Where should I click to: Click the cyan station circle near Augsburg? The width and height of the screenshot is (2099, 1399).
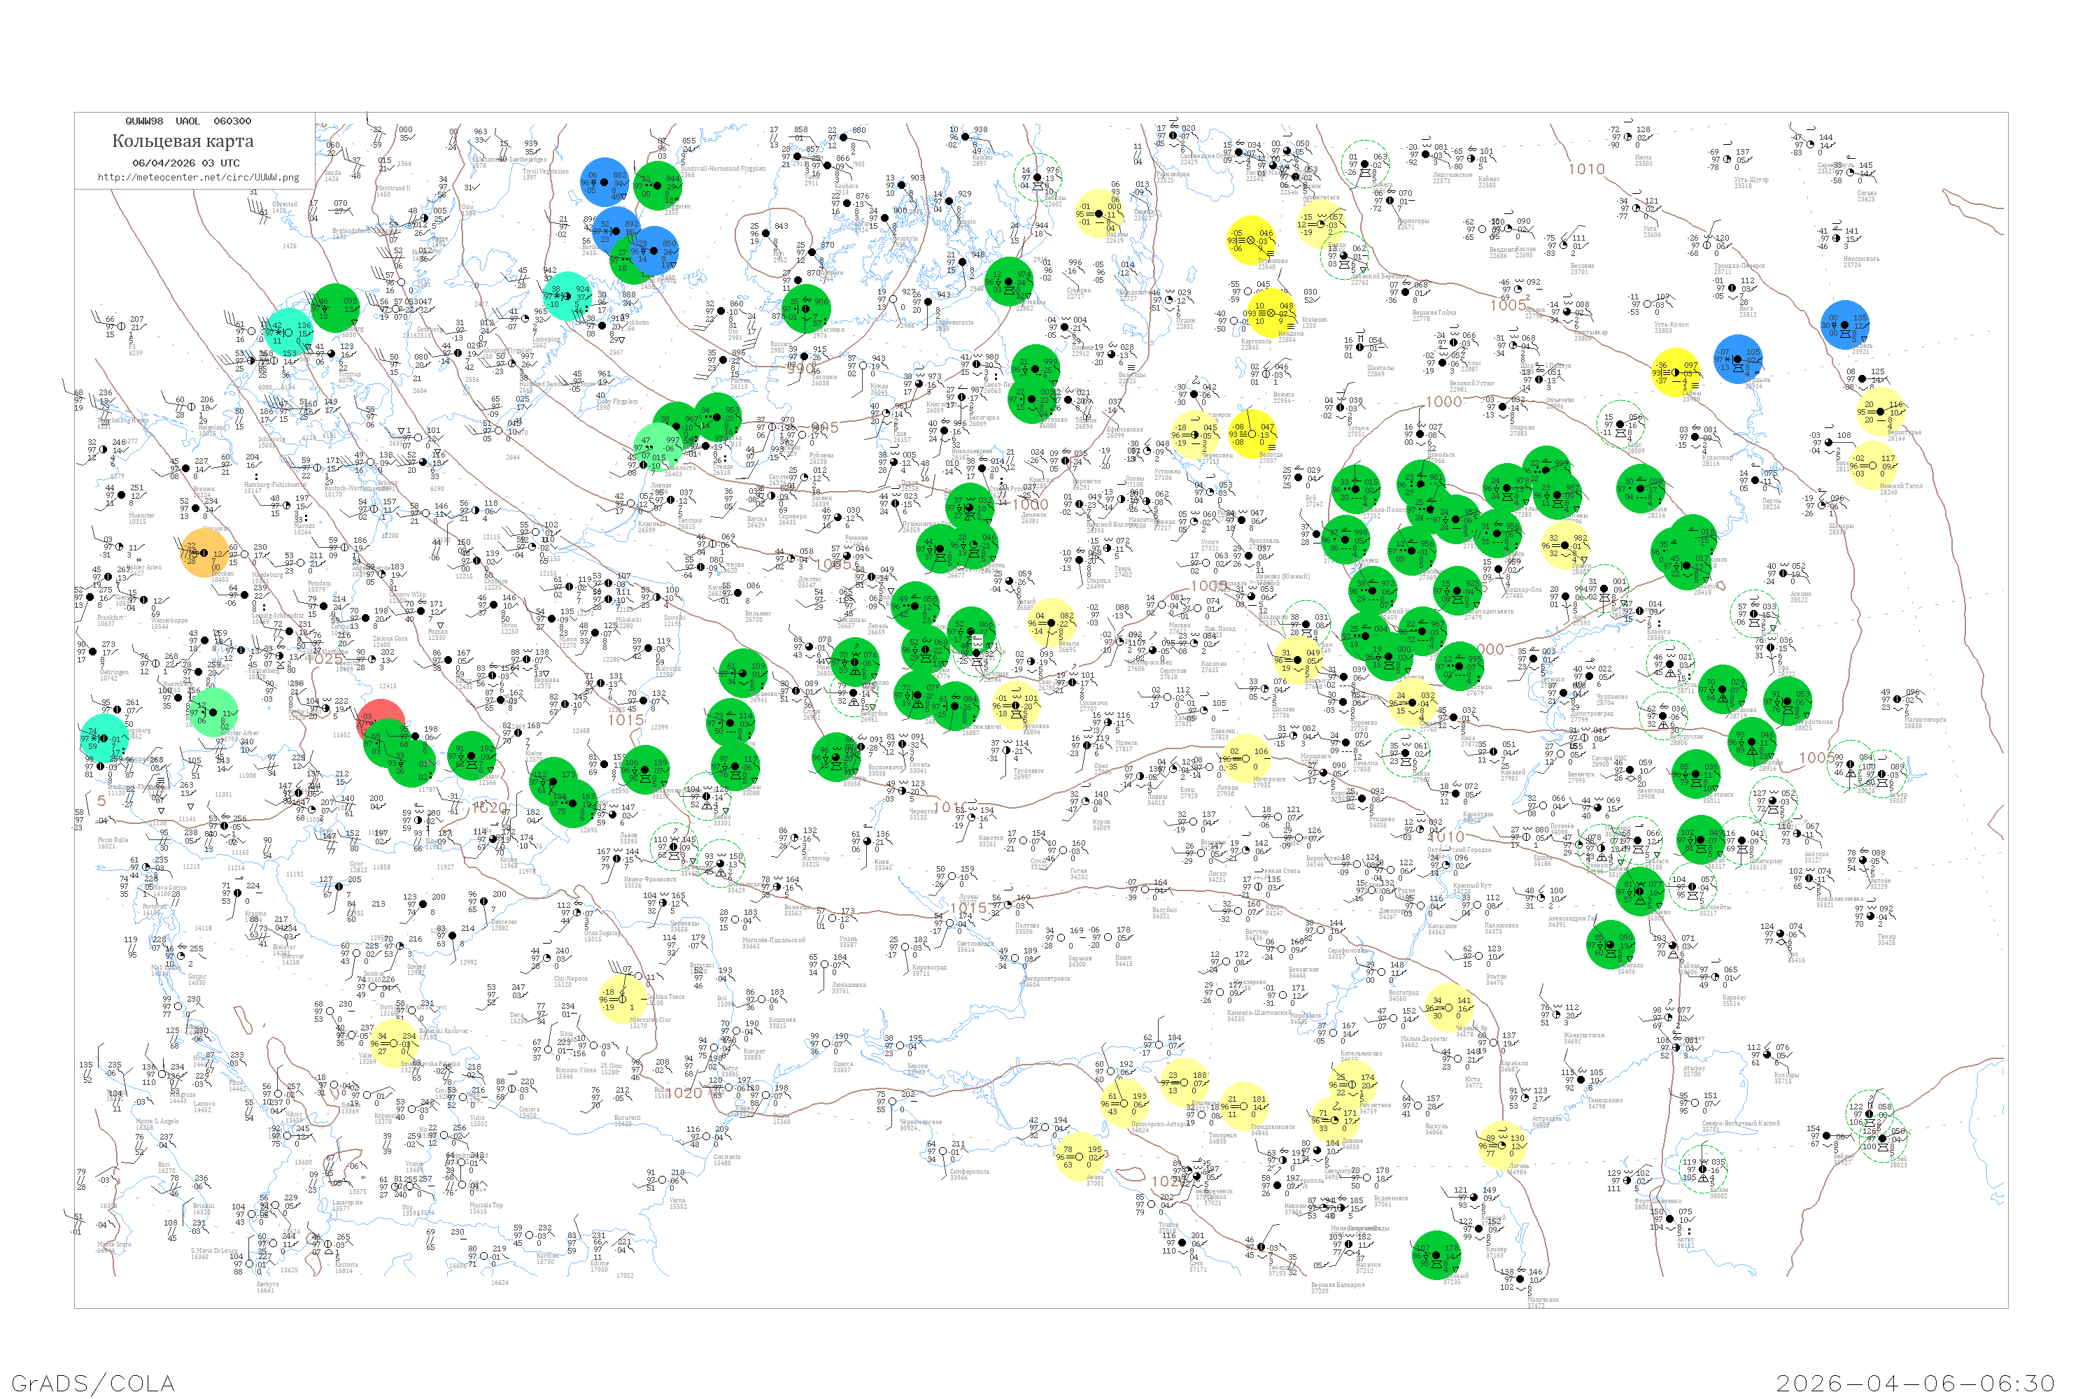pyautogui.click(x=104, y=739)
